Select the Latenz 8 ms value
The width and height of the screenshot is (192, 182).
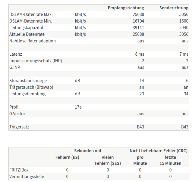coord(140,54)
